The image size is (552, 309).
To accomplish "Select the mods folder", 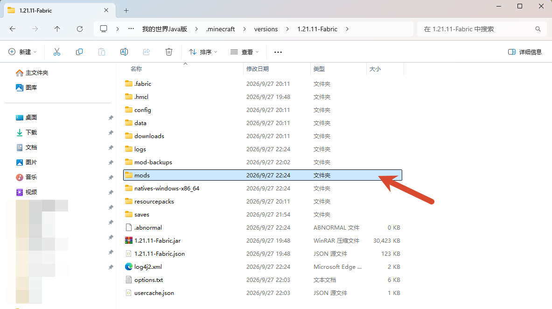I will tap(263, 175).
